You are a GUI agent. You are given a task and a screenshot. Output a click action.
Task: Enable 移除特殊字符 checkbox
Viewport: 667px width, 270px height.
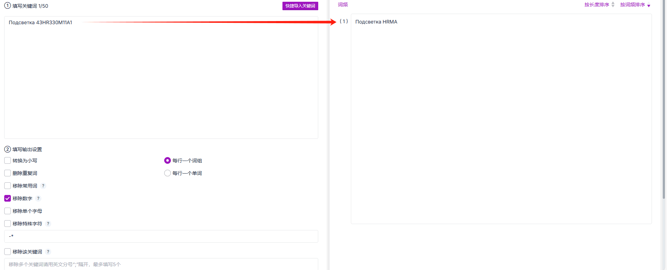click(x=7, y=224)
